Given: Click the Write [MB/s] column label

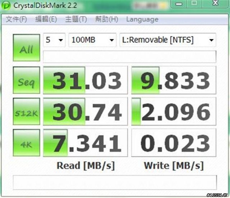Looking at the screenshot, I should pos(174,166).
